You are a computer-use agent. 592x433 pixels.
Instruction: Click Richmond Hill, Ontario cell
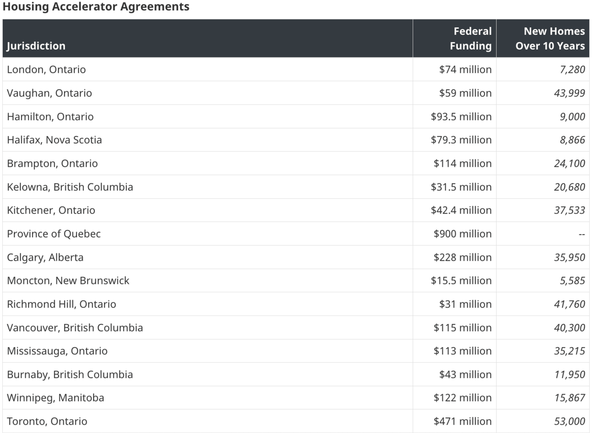[208, 304]
